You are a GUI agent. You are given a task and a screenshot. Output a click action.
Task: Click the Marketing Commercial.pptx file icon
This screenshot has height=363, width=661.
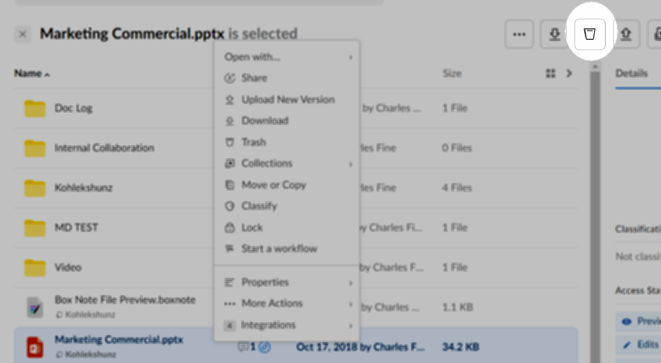tap(35, 346)
